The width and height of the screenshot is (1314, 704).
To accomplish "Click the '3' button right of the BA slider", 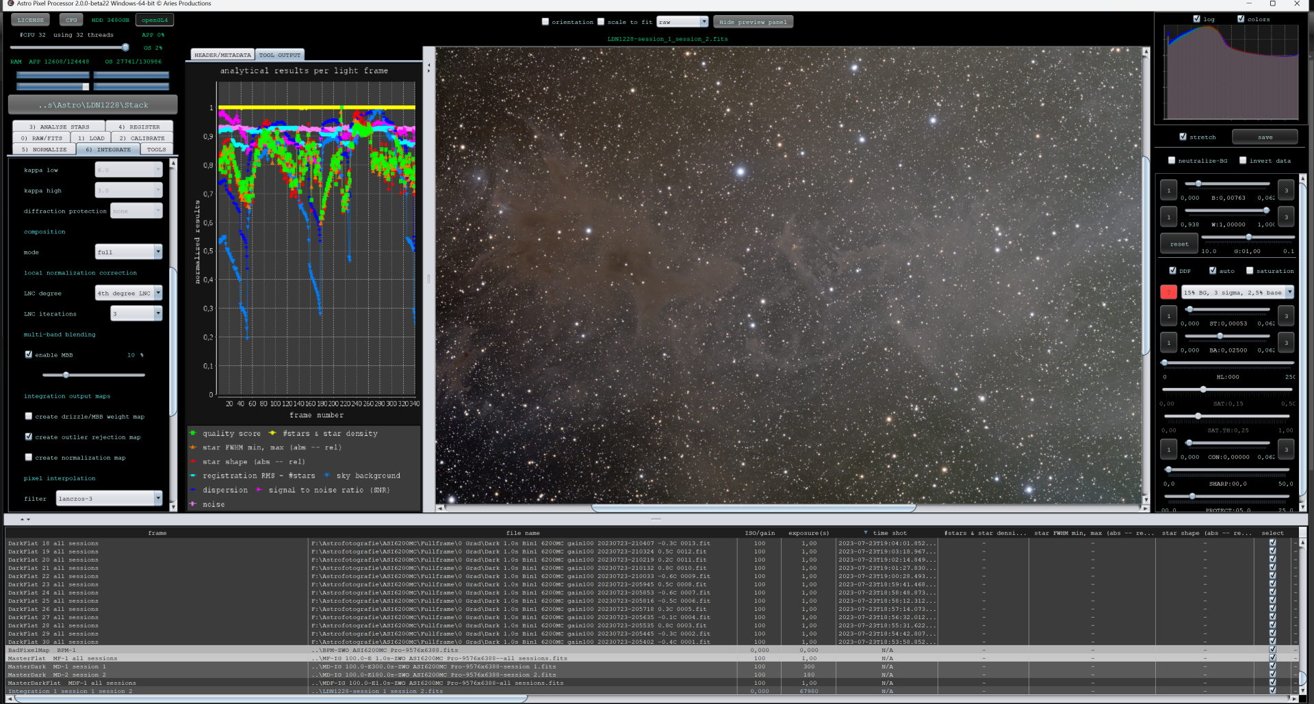I will tap(1285, 342).
